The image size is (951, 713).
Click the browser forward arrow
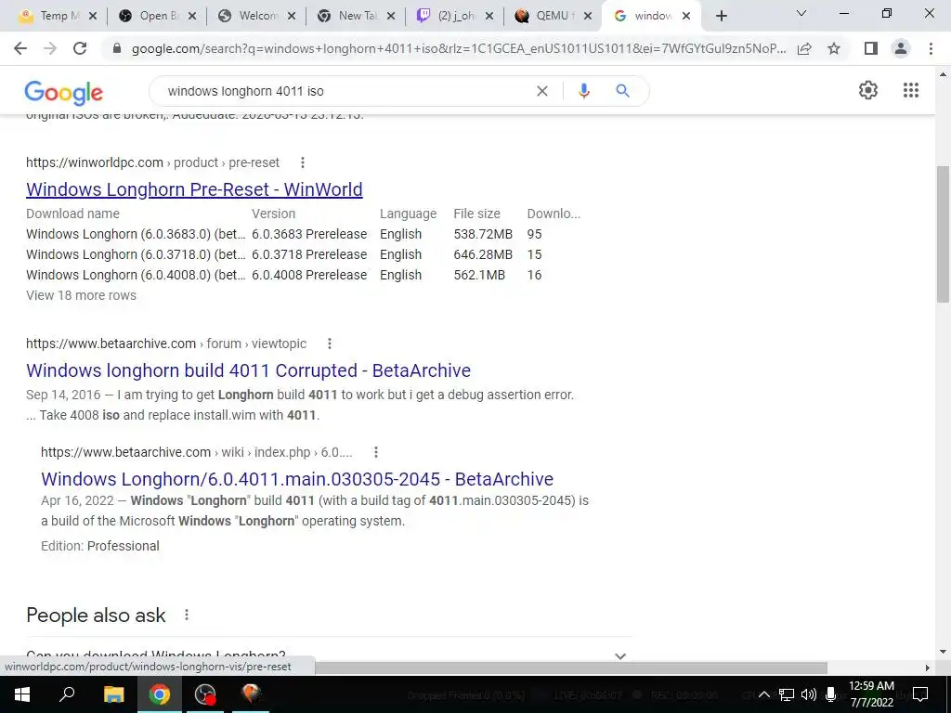coord(50,48)
